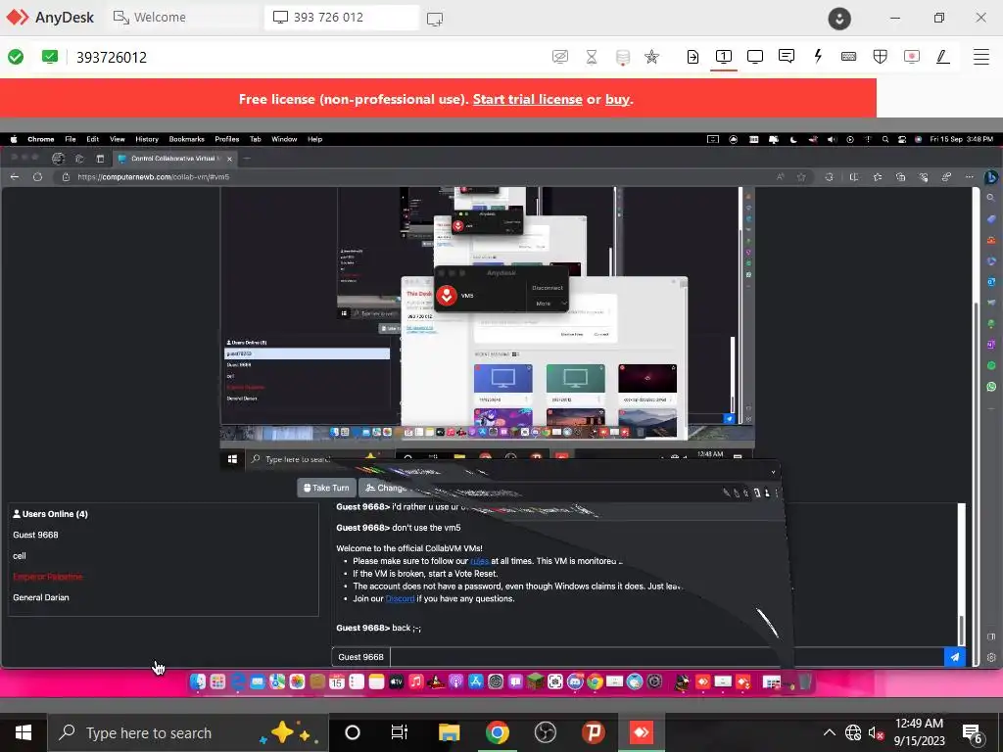This screenshot has height=752, width=1003.
Task: Click the buy link in license banner
Action: (617, 99)
